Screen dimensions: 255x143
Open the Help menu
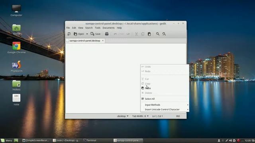[x=119, y=28]
